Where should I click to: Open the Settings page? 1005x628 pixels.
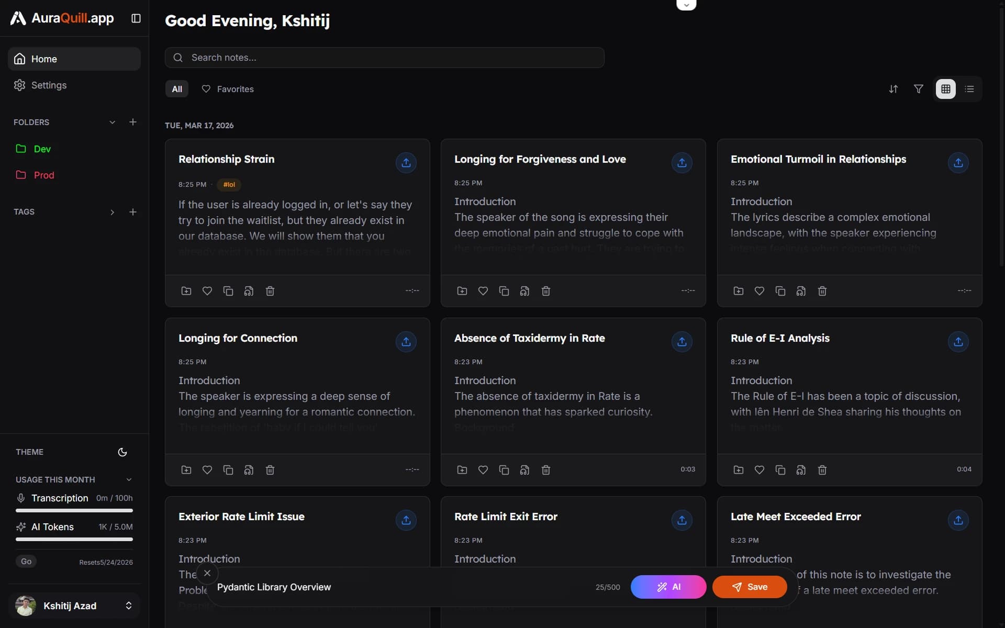click(74, 85)
